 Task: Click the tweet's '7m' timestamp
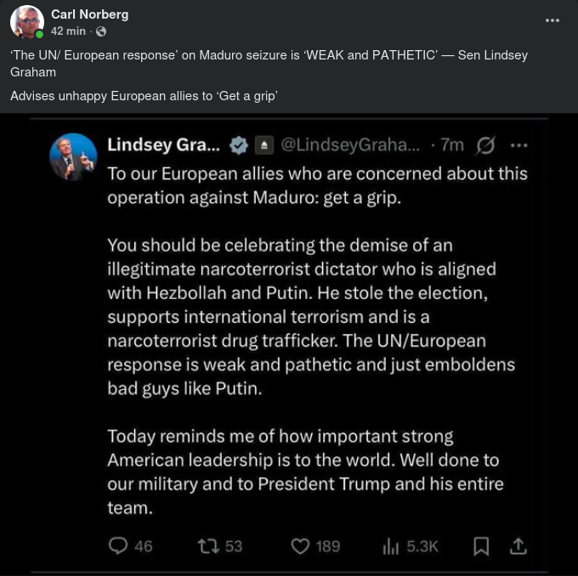tap(451, 145)
